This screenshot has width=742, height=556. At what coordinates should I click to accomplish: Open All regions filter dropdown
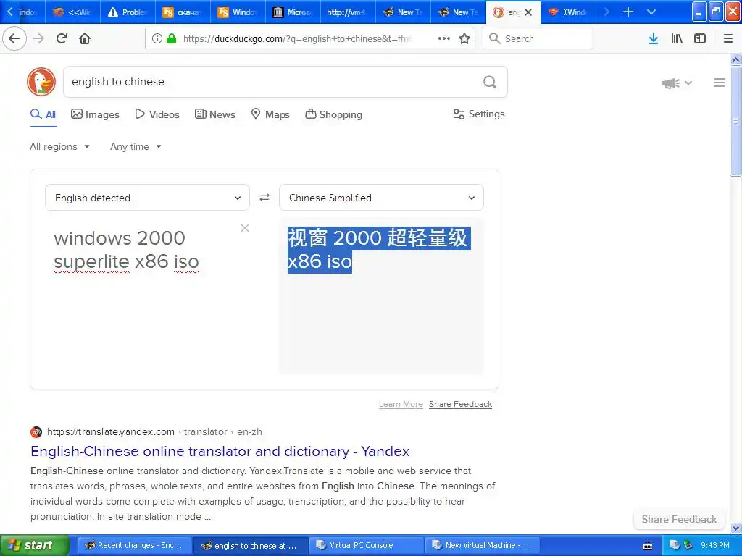pos(59,146)
